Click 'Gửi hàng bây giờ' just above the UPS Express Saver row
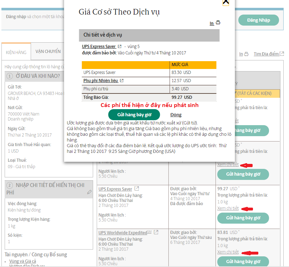The width and height of the screenshot is (289, 267). coord(243,174)
